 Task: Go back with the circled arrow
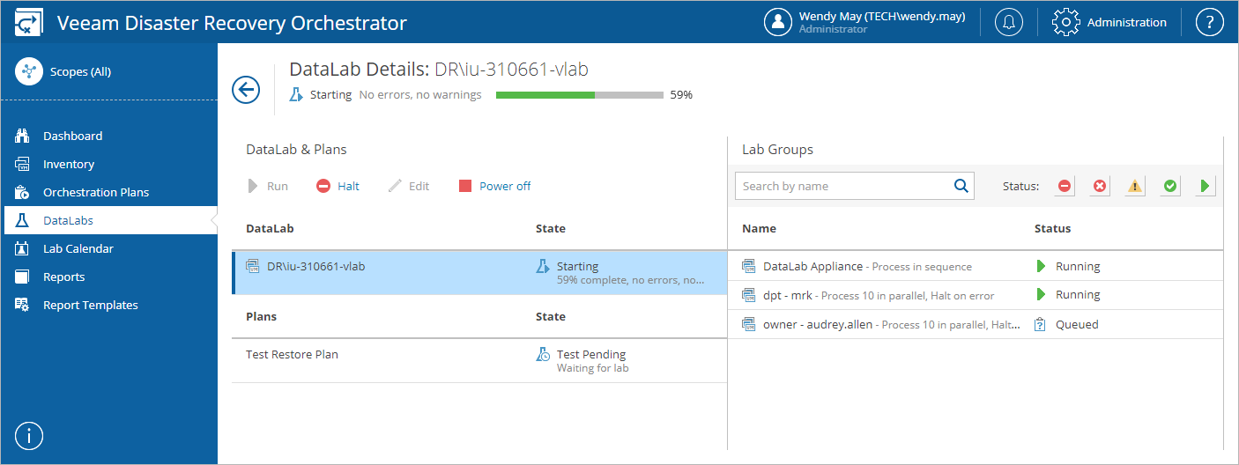[x=246, y=89]
